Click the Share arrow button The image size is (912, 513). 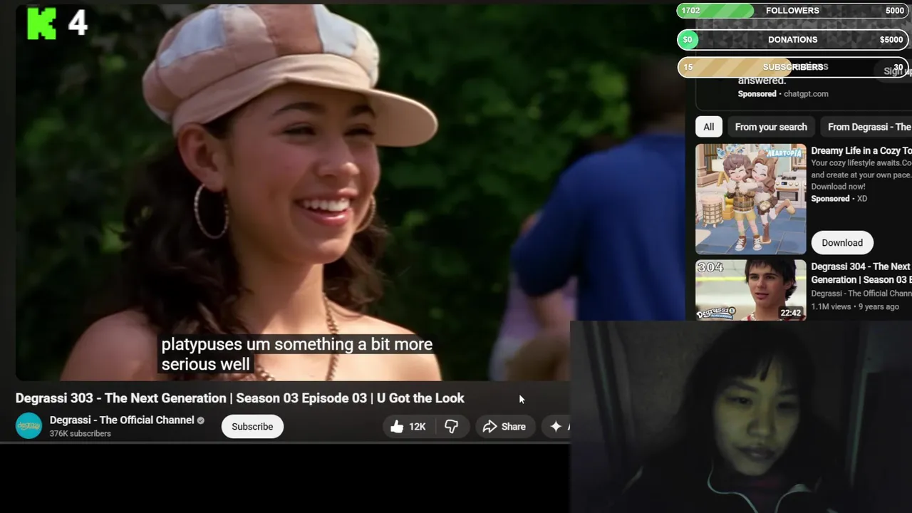[504, 426]
